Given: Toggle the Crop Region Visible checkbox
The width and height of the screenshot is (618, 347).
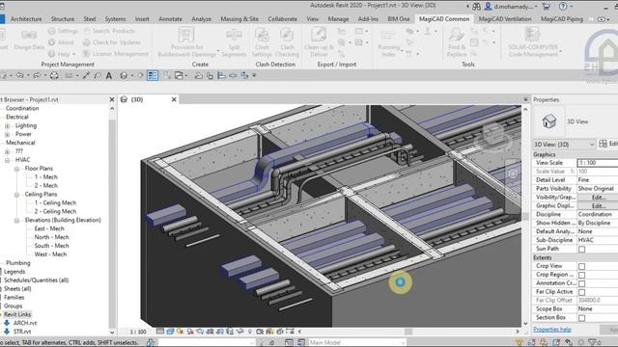Looking at the screenshot, I should [x=581, y=276].
